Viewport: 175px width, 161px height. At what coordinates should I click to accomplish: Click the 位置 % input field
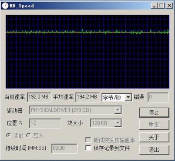[x=45, y=123]
